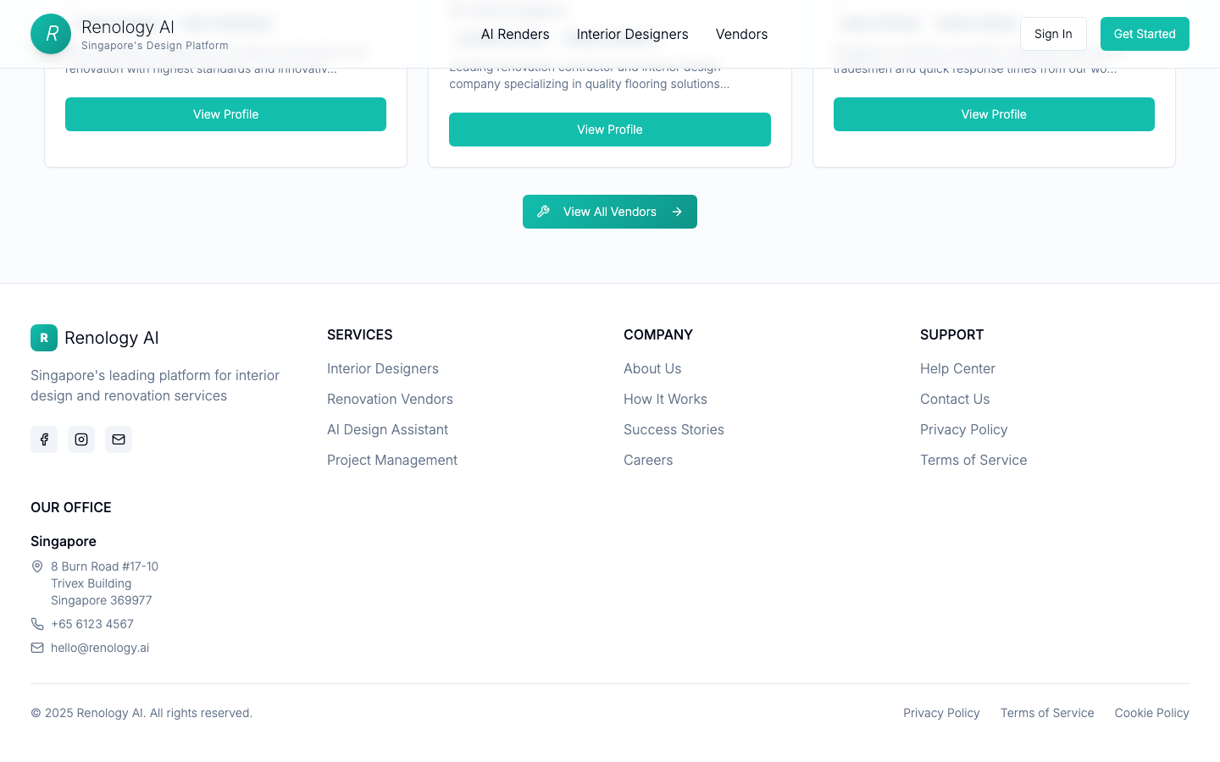This screenshot has height=762, width=1220.
Task: View Profile of first vendor card
Action: pos(225,114)
